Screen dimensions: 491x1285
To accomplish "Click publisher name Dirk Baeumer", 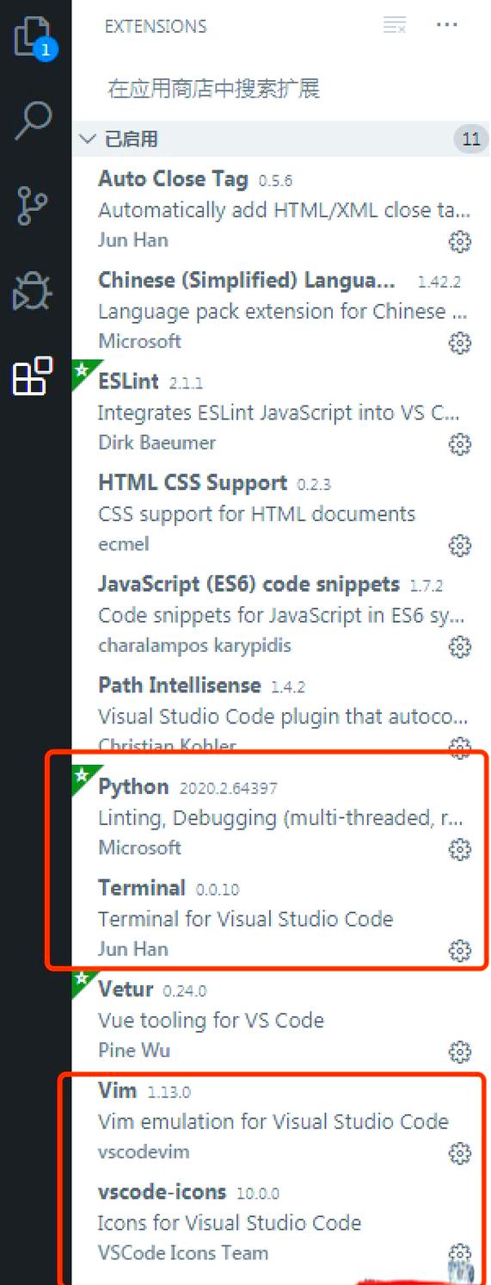I will (157, 443).
